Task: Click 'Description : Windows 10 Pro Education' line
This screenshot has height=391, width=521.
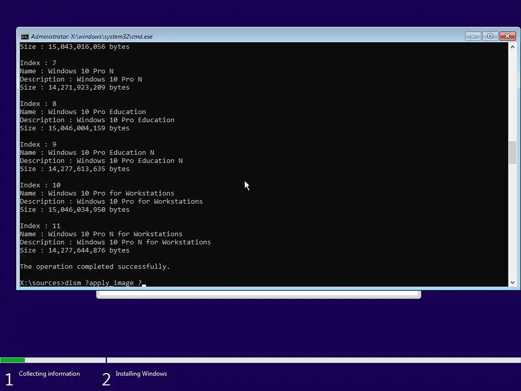Action: (97, 120)
